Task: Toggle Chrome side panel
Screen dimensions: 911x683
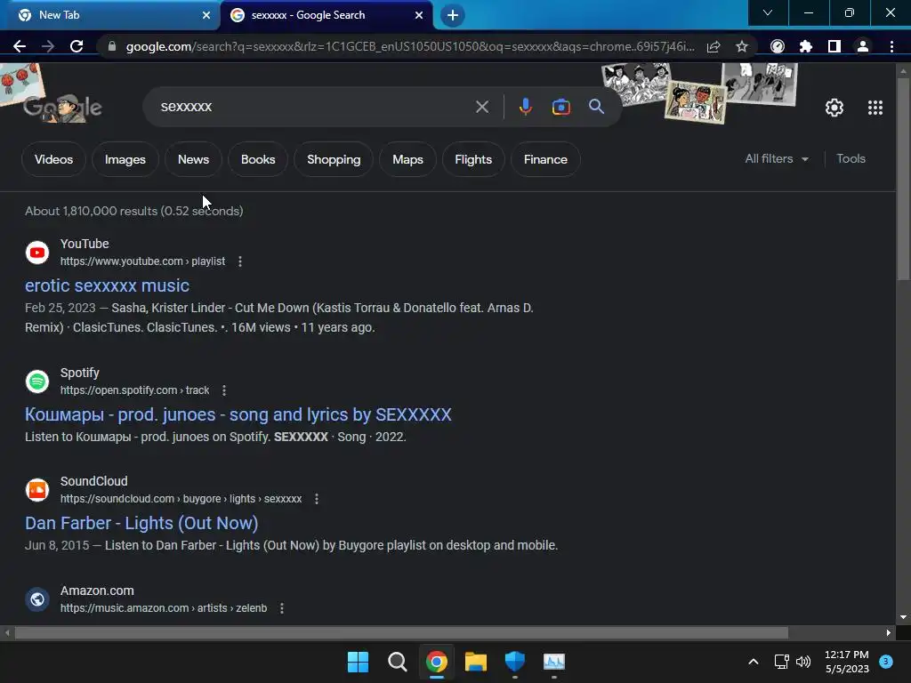Action: click(x=834, y=46)
